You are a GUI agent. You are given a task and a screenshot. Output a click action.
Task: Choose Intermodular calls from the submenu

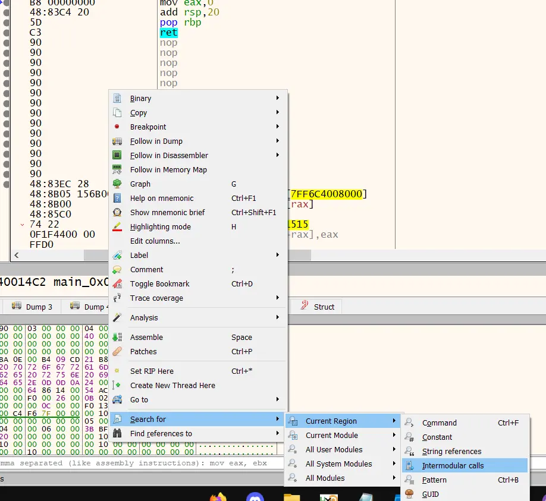[453, 466]
